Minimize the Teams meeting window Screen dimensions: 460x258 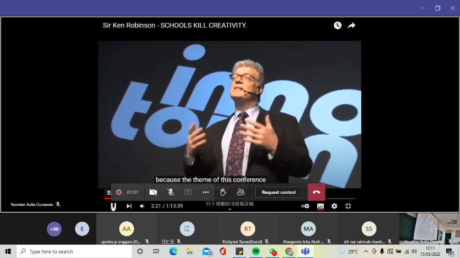pos(423,8)
